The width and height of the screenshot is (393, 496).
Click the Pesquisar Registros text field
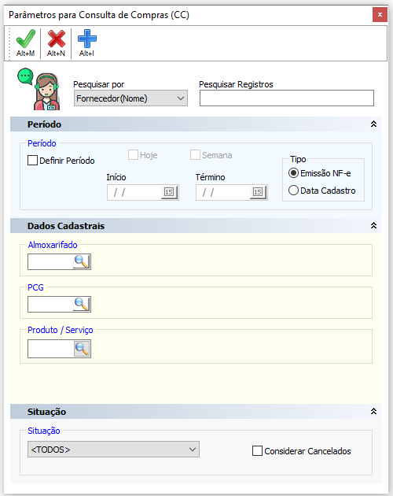tap(287, 98)
